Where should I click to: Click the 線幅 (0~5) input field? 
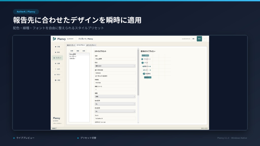point(115,89)
